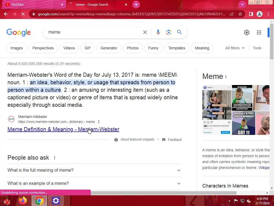Open the Wikipedia link in knowledge panel
Viewport: 274px width, 206px height.
(x=264, y=168)
